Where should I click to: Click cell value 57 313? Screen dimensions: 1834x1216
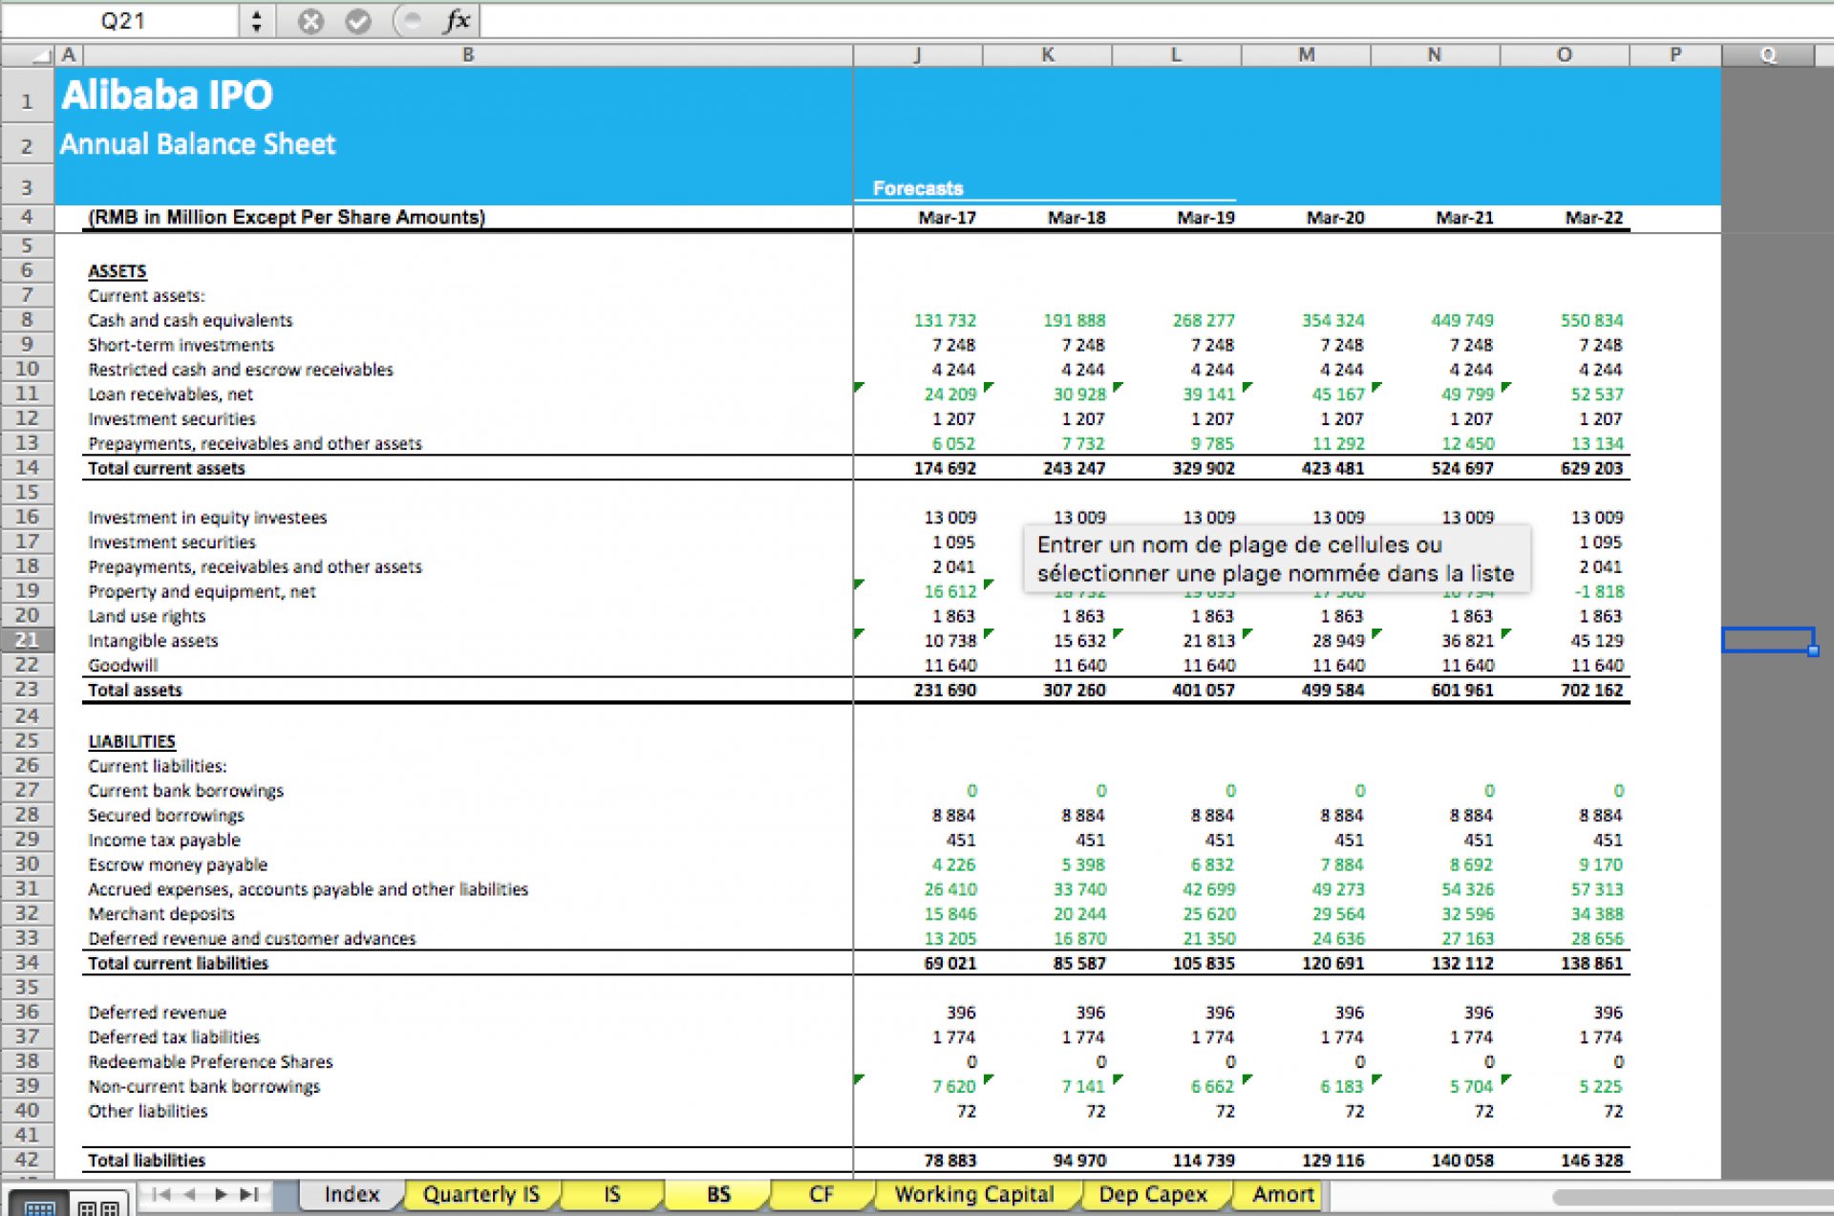(x=1596, y=888)
